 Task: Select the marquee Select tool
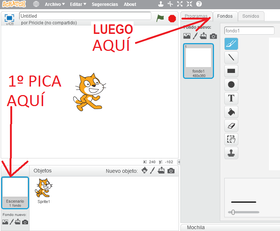(x=231, y=139)
